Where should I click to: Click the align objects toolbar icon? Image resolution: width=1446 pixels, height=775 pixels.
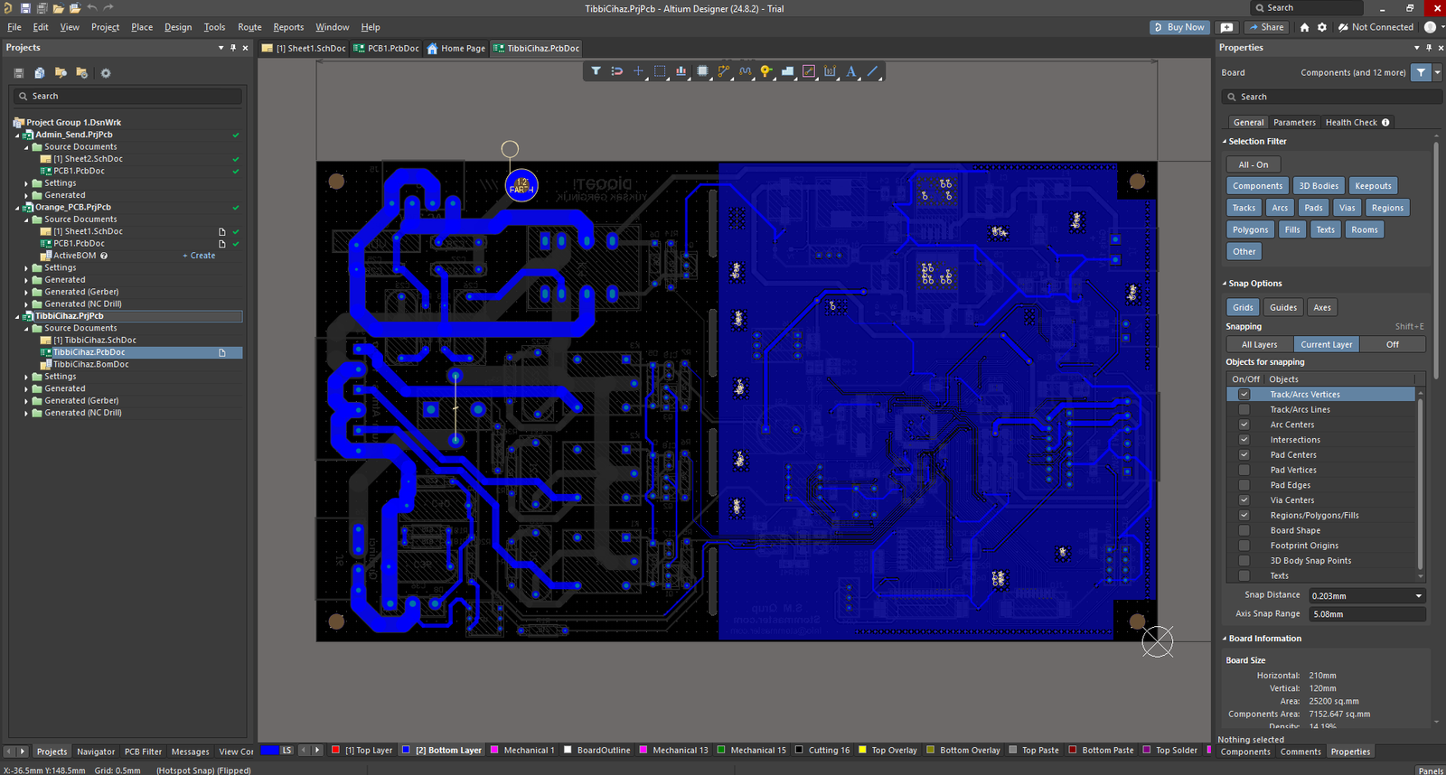click(x=681, y=71)
